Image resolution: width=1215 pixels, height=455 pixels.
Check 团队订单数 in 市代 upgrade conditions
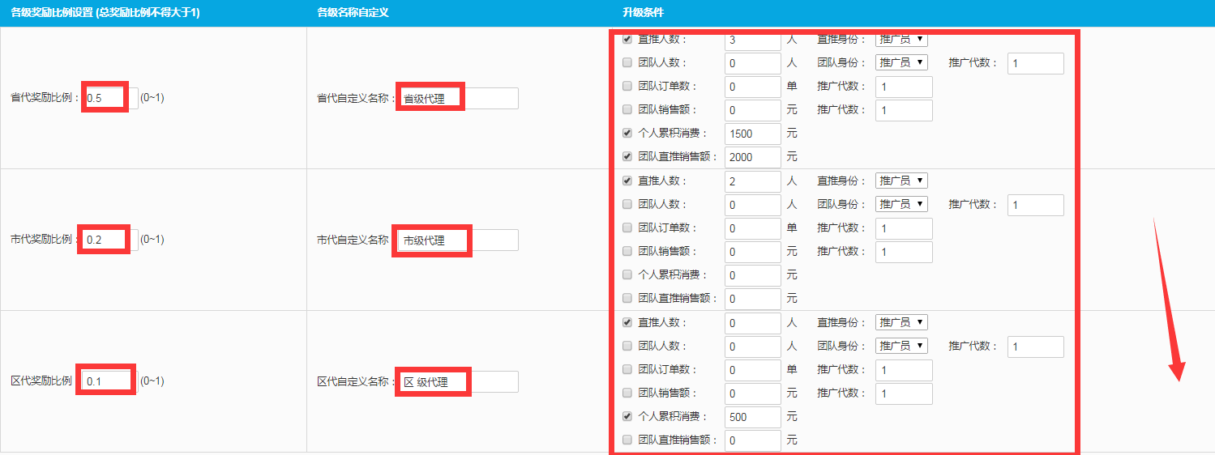pos(627,228)
